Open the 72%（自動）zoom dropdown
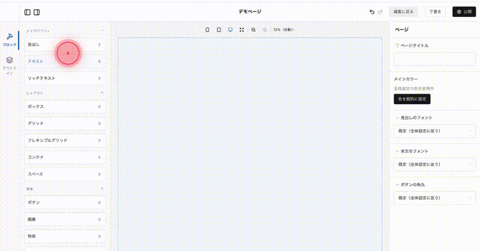480x251 pixels. 283,30
